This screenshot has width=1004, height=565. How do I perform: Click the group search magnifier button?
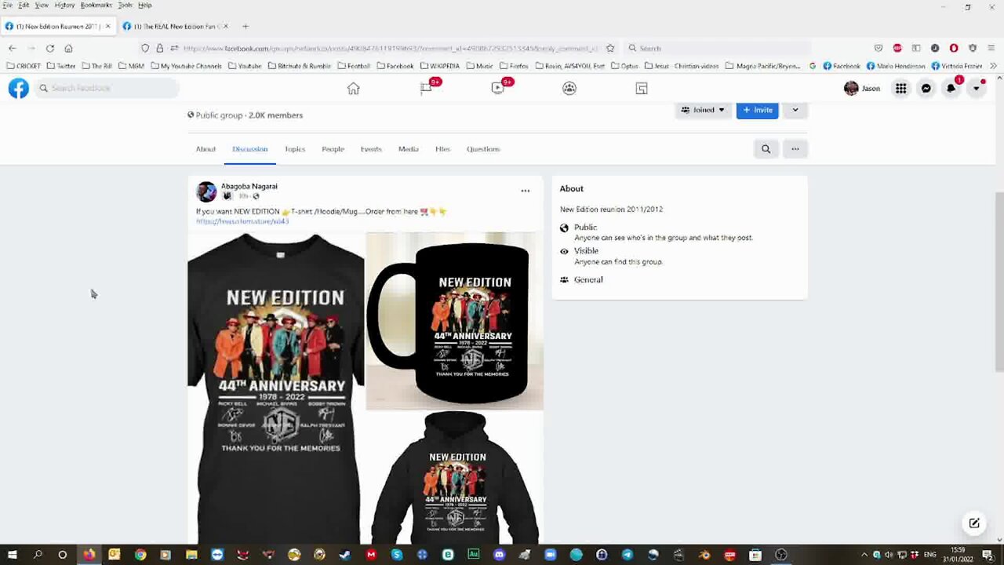766,149
